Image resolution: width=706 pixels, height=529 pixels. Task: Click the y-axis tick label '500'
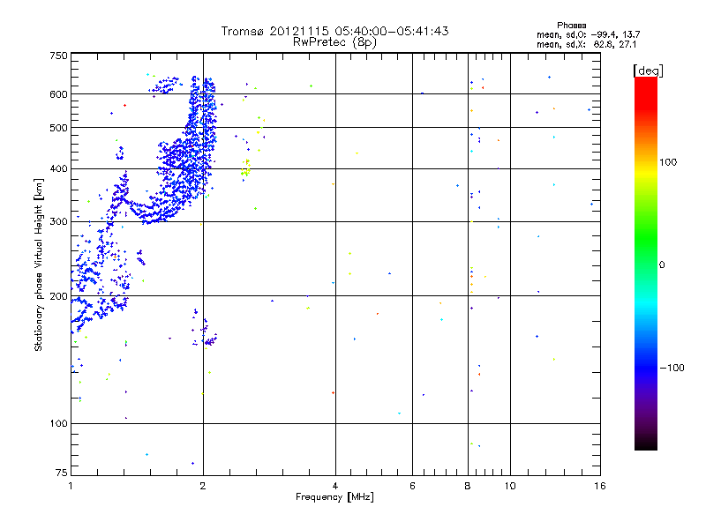[x=58, y=128]
